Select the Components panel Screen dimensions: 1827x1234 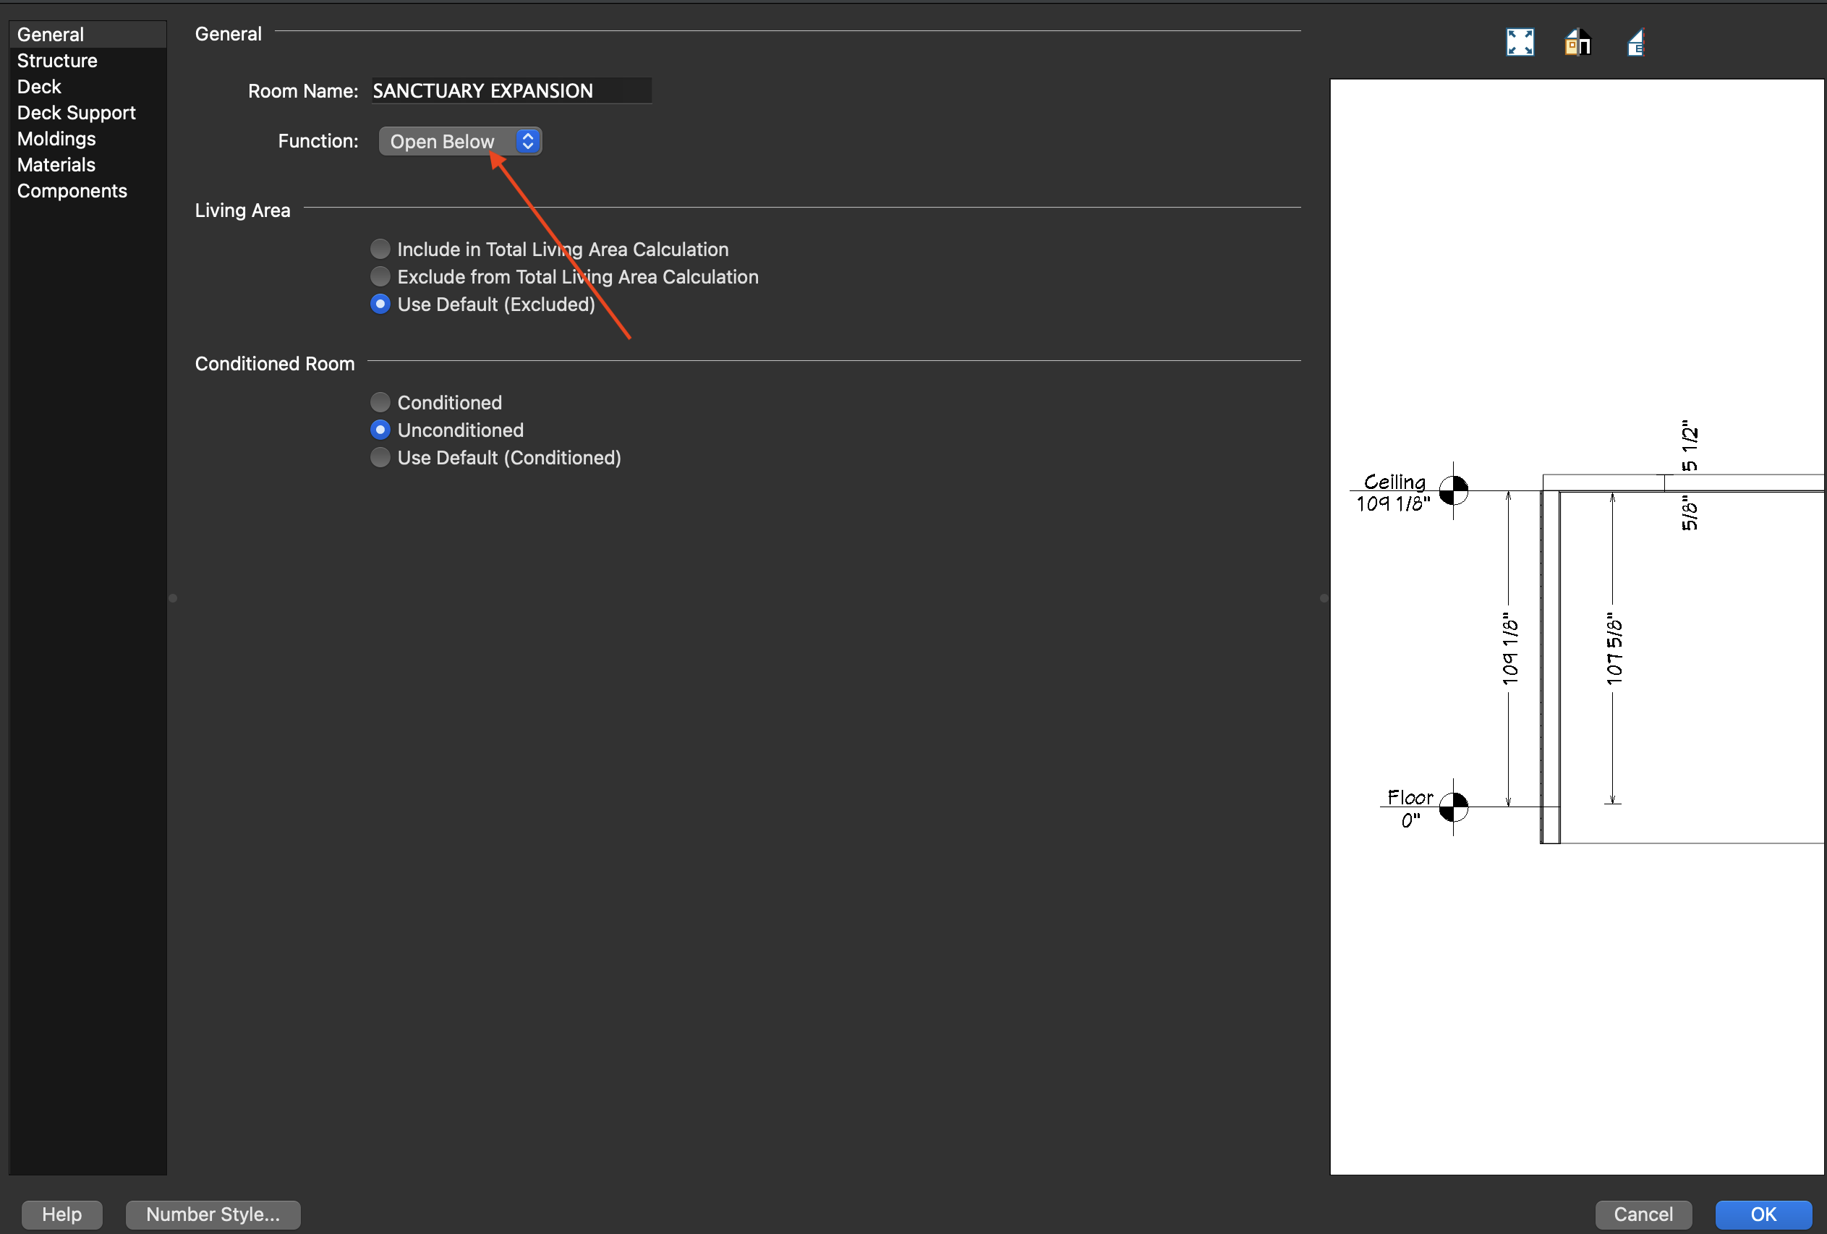[x=72, y=190]
